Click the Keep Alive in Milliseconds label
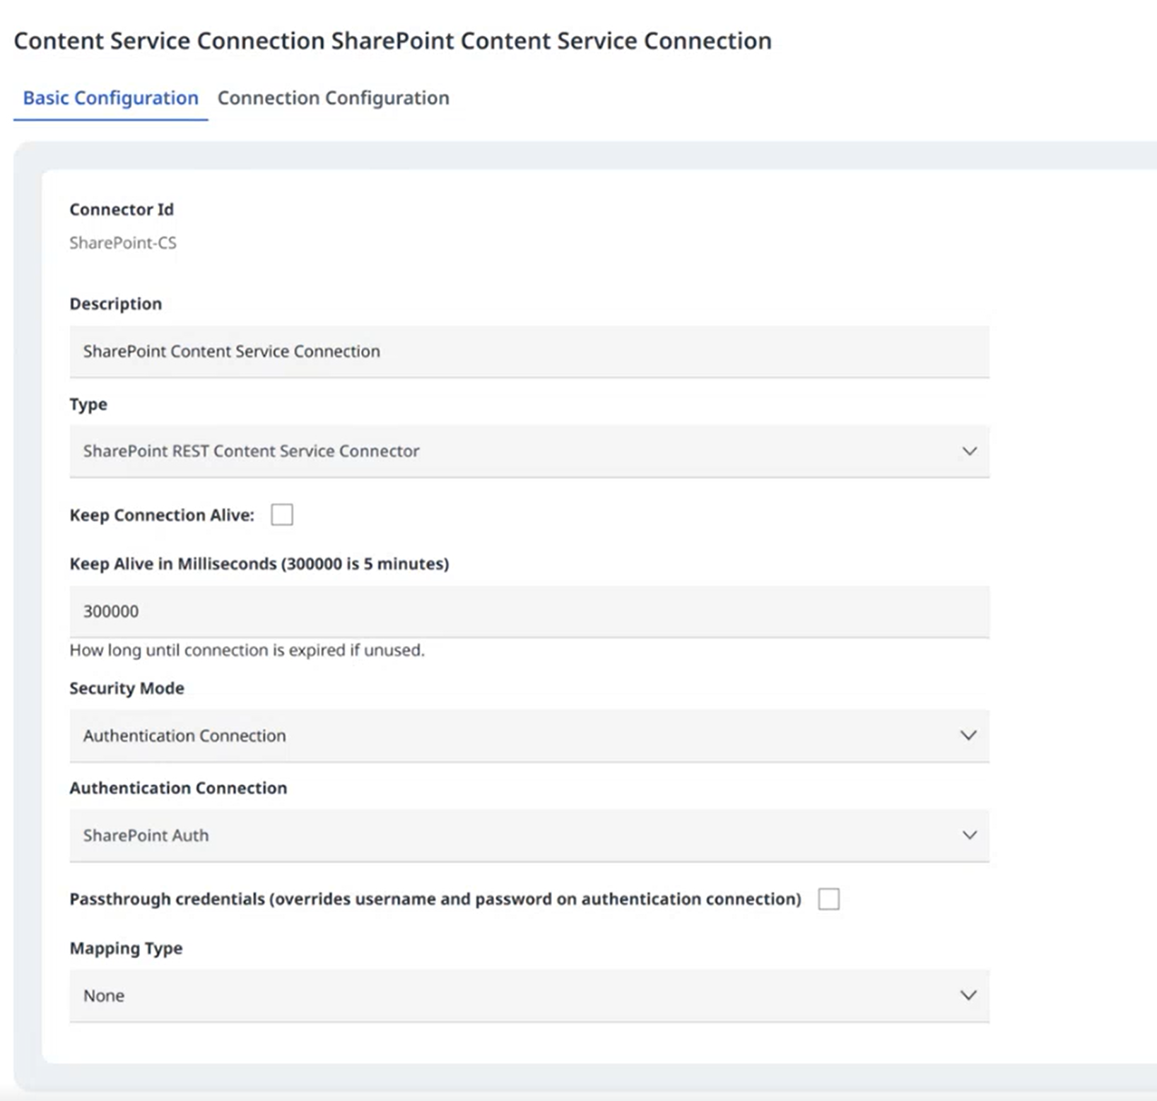 point(259,564)
